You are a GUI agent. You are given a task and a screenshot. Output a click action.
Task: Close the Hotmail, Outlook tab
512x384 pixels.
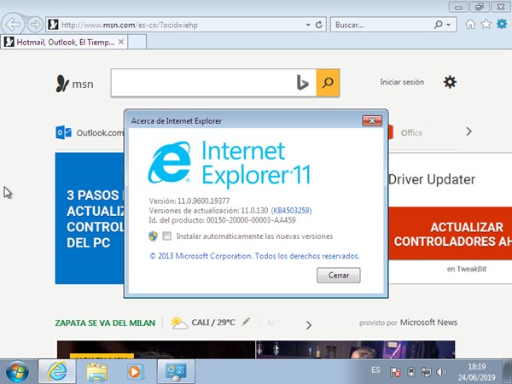[x=121, y=42]
